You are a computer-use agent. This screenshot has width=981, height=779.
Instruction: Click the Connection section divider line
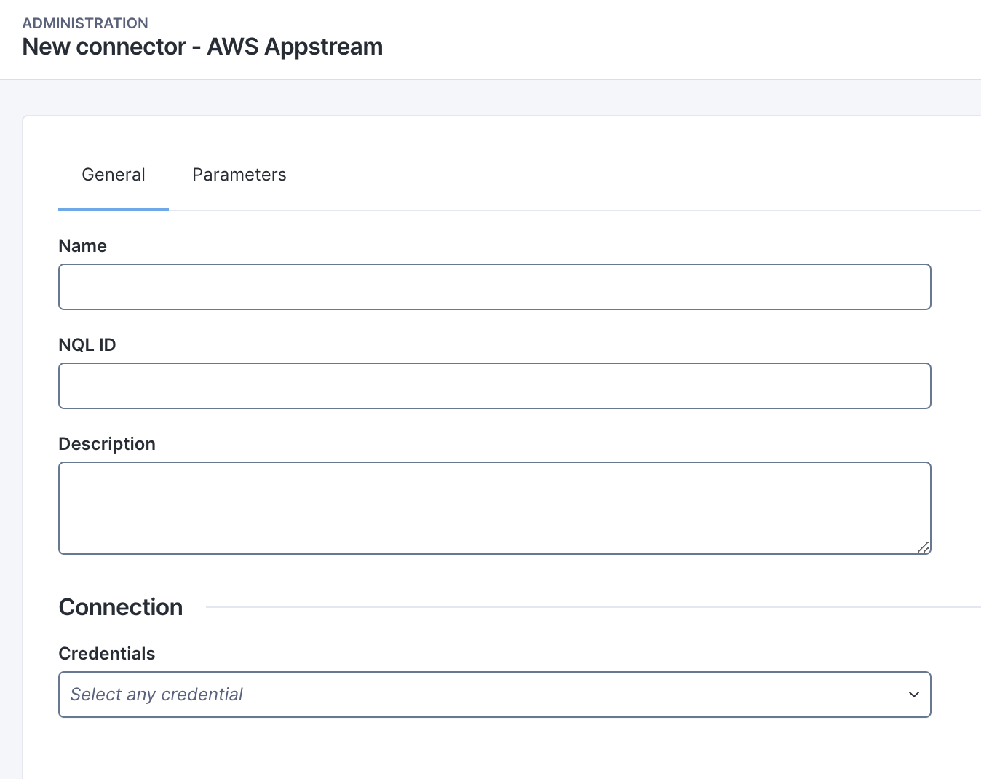pyautogui.click(x=582, y=607)
